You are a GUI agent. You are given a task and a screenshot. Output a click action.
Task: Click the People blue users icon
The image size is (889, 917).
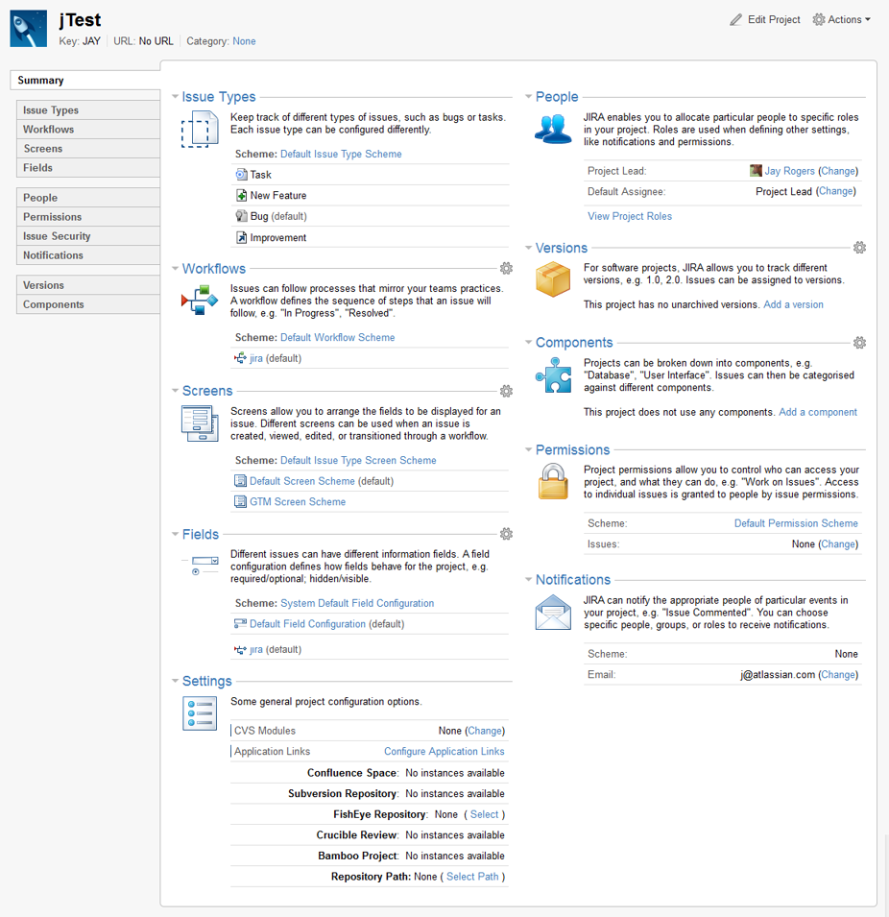pos(553,130)
